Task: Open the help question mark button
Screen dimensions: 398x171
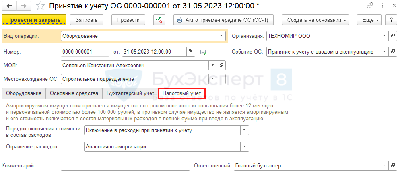Action: (x=390, y=20)
